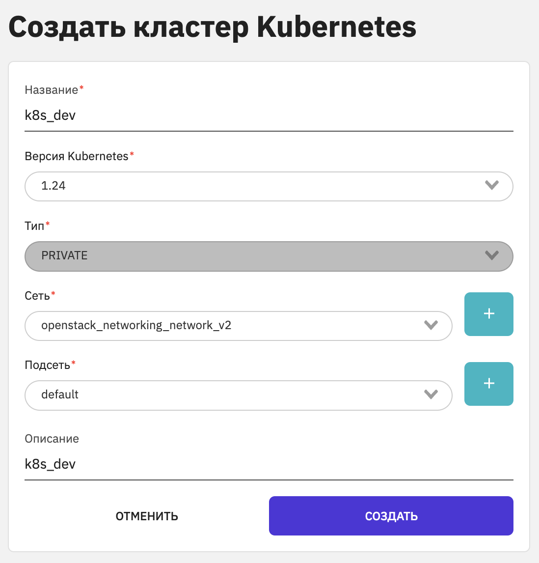
Task: Focus the Название input with k8s_dev
Action: [x=269, y=115]
